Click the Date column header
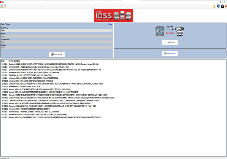 (x=3, y=61)
